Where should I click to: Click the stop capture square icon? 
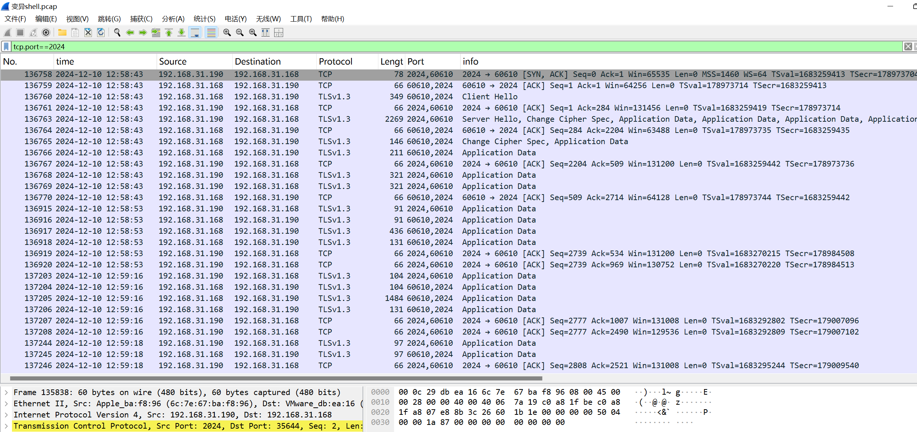[x=20, y=33]
